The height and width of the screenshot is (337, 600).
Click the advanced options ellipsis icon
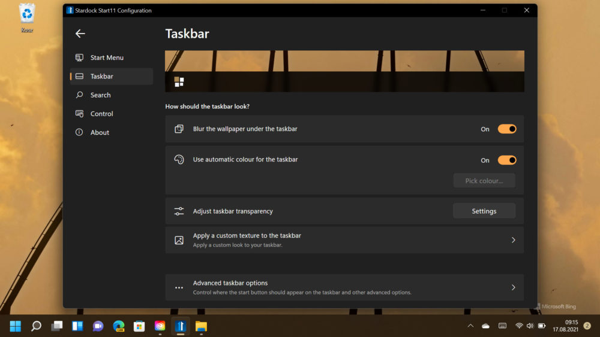(x=179, y=287)
